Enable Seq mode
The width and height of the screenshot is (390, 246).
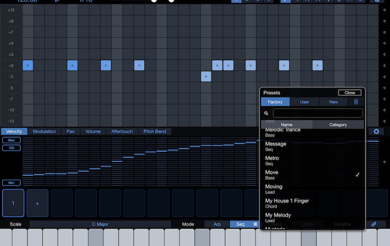tap(240, 224)
